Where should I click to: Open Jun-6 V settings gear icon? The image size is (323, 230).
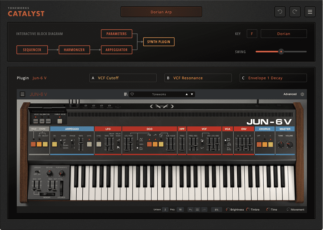pyautogui.click(x=302, y=94)
